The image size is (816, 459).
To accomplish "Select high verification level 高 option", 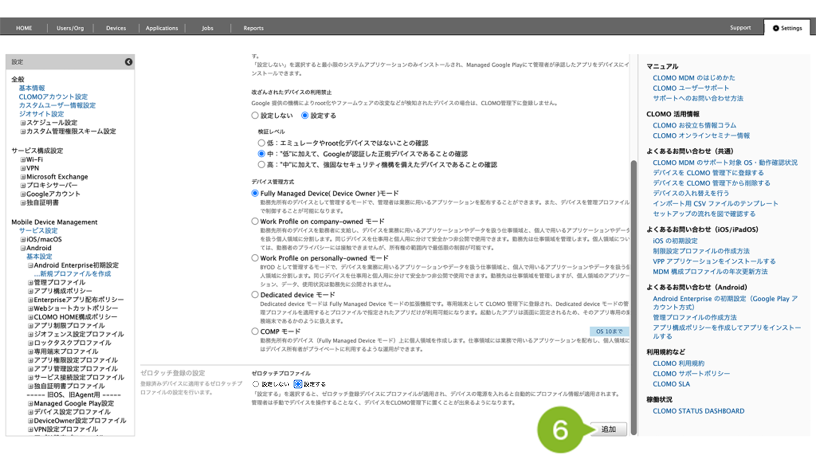I will (261, 164).
